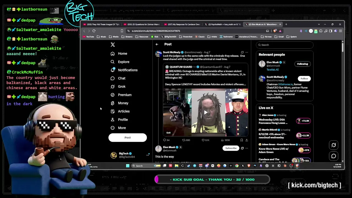This screenshot has height=198, width=352.
Task: Share Scott McNealy's post
Action: (247, 140)
